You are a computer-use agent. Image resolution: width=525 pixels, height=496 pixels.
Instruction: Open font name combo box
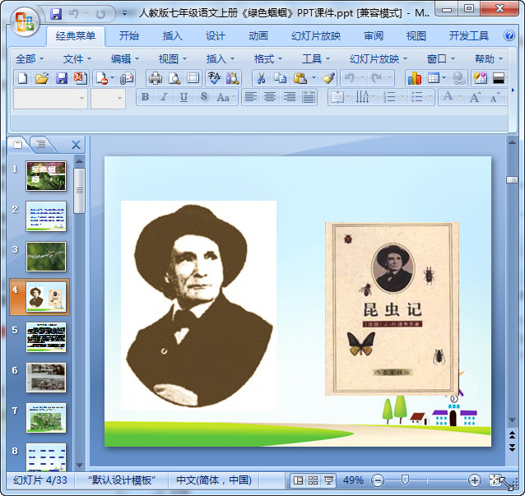(50, 98)
